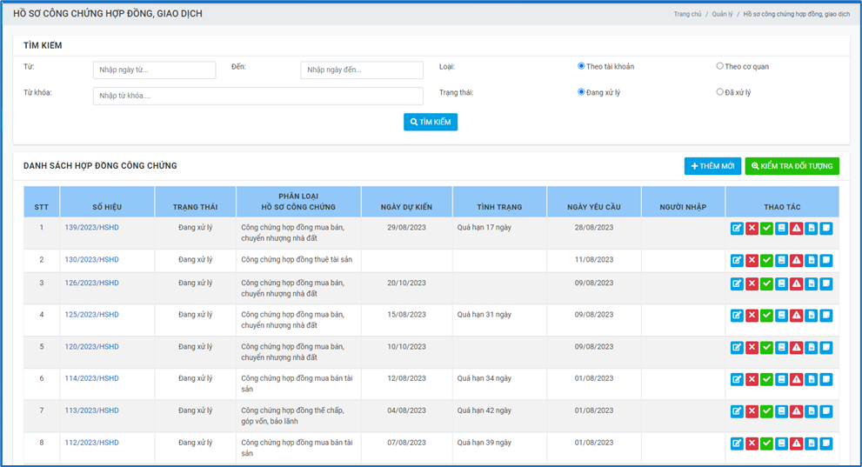The image size is (862, 467).
Task: Click the Word document icon for 114/2023/HSHD
Action: [811, 379]
